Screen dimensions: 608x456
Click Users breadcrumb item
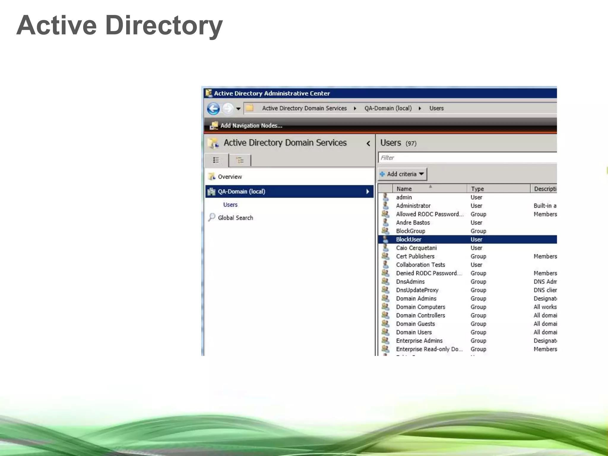point(436,108)
